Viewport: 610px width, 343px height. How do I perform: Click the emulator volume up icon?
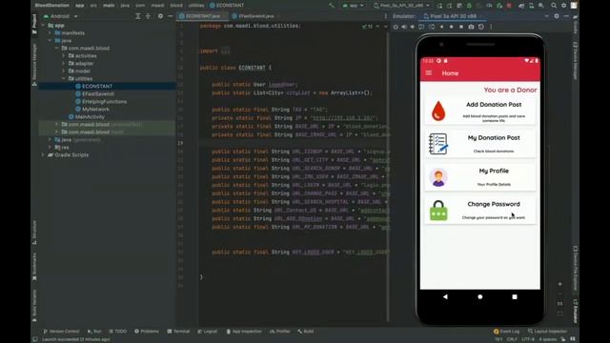[x=404, y=27]
